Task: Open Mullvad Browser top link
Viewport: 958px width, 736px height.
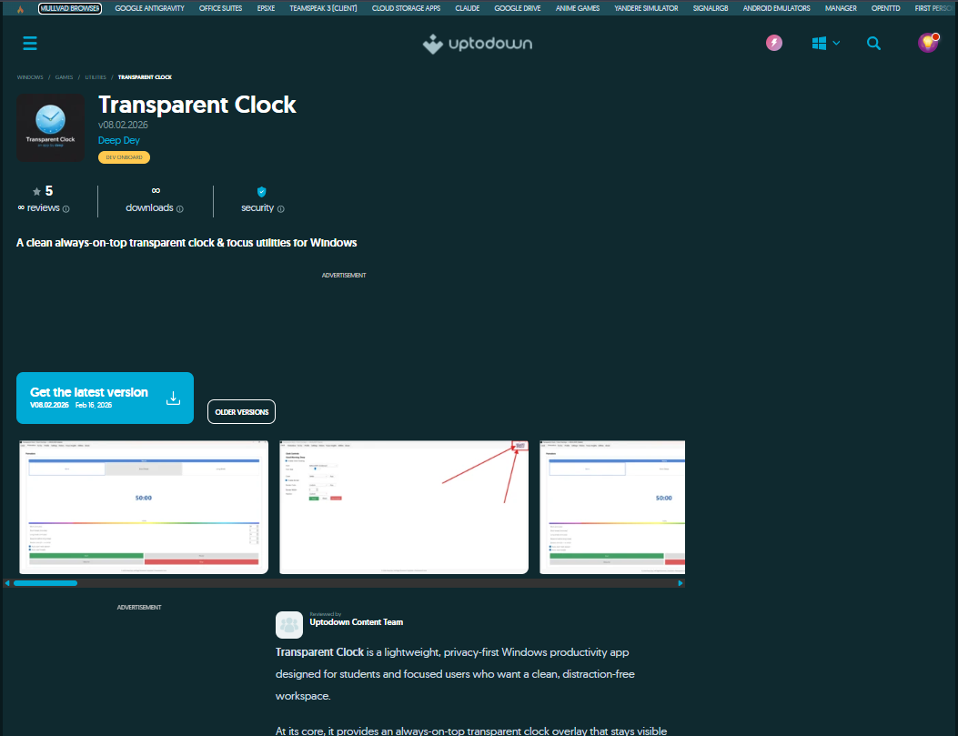Action: (x=70, y=8)
